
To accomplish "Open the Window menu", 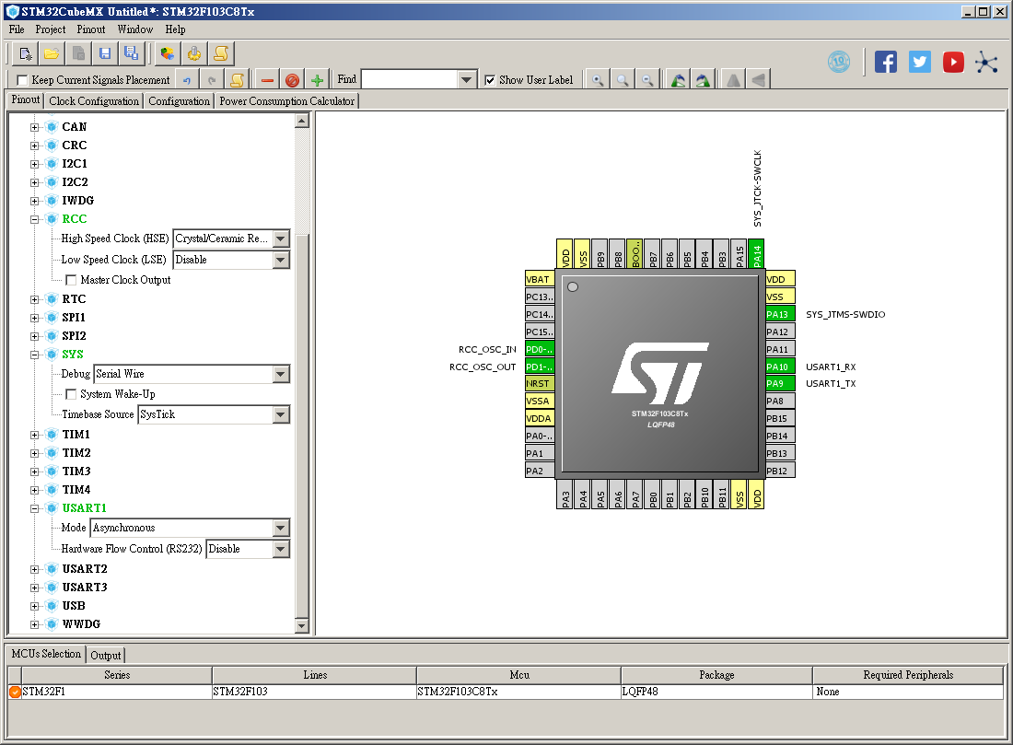I will click(x=135, y=29).
